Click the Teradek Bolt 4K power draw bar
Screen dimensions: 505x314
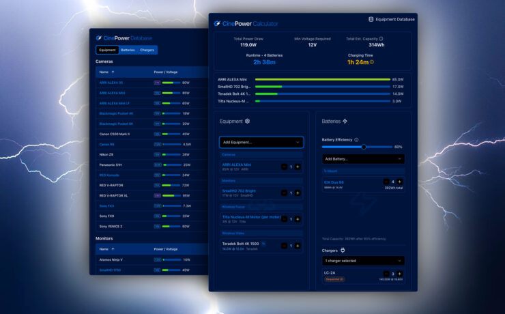point(322,94)
